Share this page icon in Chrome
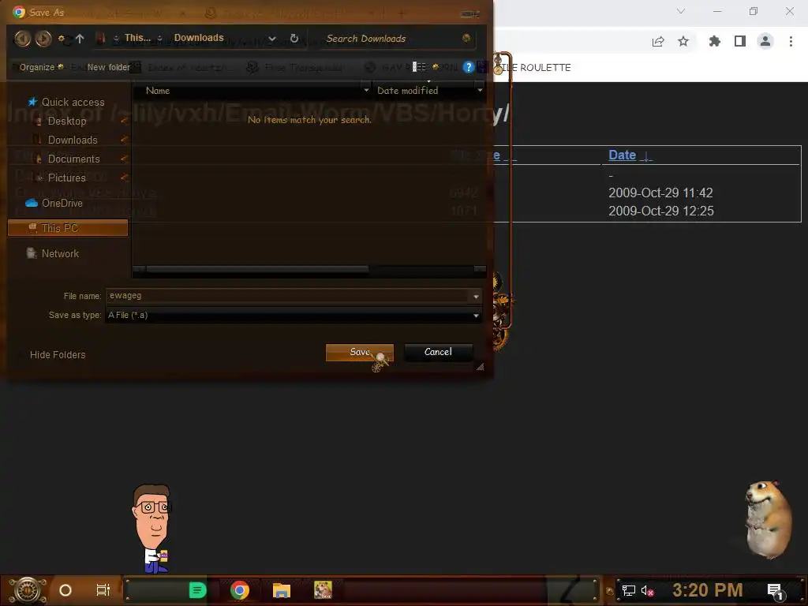This screenshot has height=606, width=808. (658, 41)
